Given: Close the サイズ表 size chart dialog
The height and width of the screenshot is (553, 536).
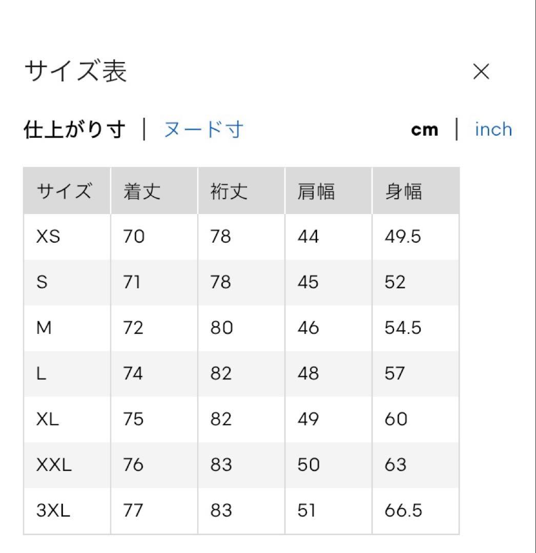Looking at the screenshot, I should tap(481, 72).
